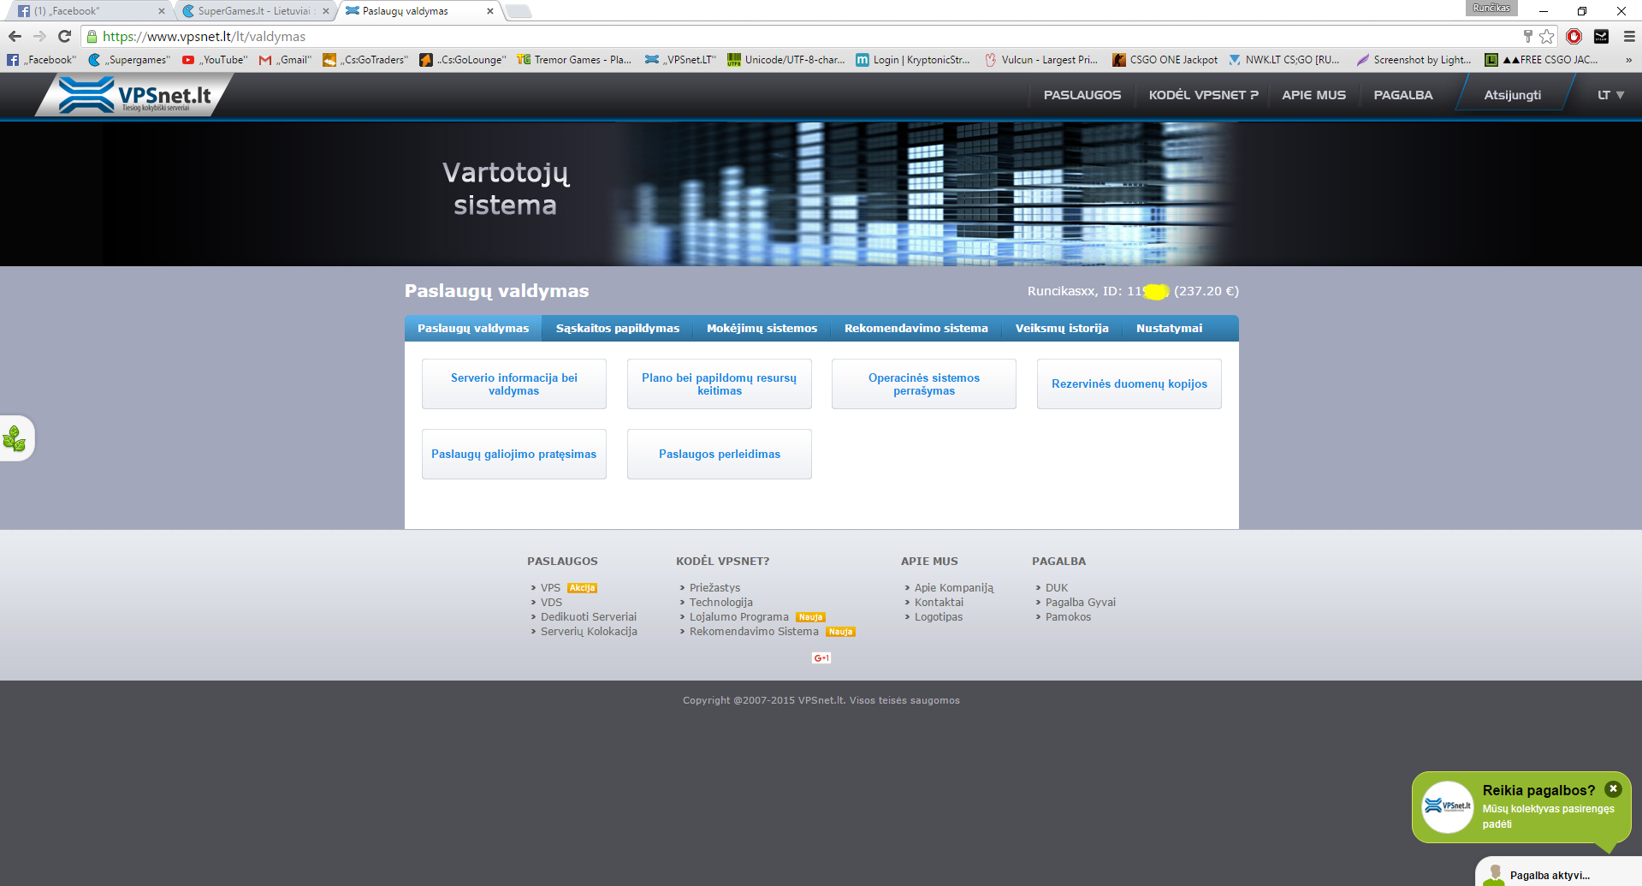Reload the page with the refresh icon
1642x886 pixels.
pos(64,36)
